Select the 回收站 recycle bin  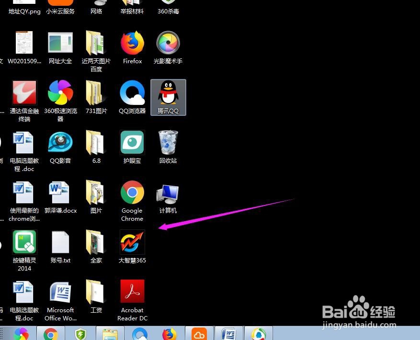pos(168,147)
